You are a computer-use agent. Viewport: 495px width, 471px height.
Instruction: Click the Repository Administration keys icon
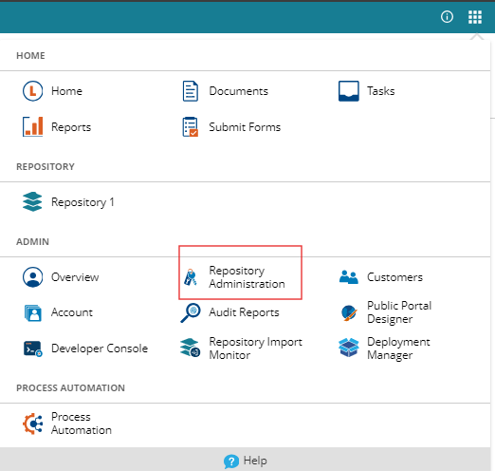pyautogui.click(x=191, y=277)
